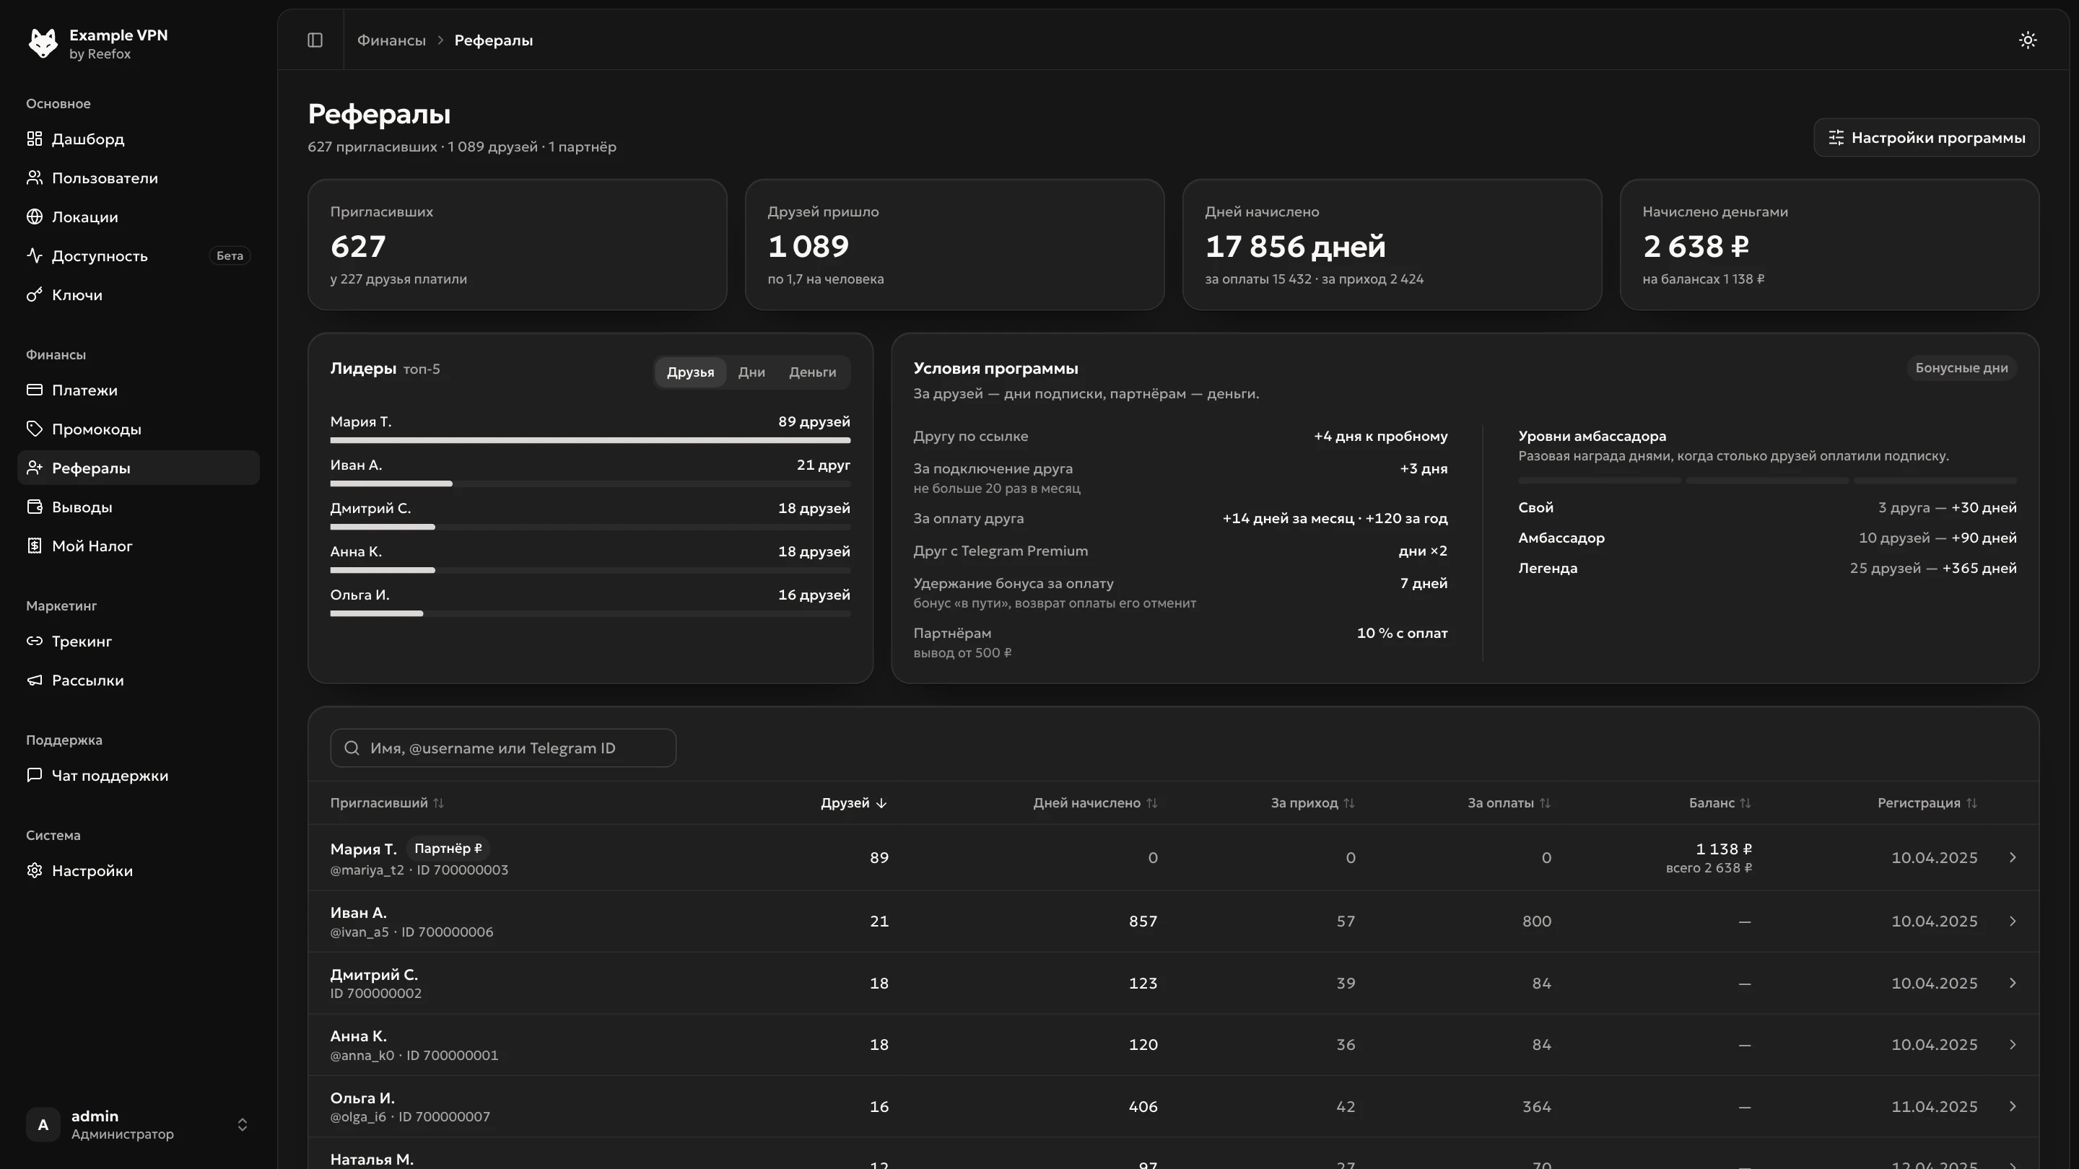Sort table by За приход column
The height and width of the screenshot is (1169, 2079).
(x=1312, y=802)
